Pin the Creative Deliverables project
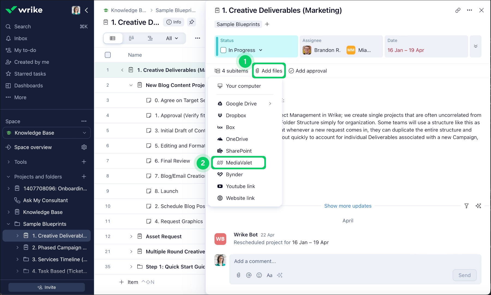The image size is (491, 295). (x=192, y=22)
